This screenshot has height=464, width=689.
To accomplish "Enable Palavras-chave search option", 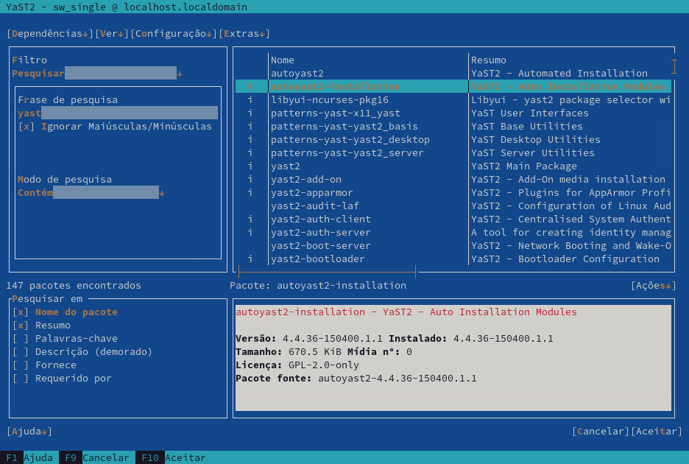I will coord(65,338).
